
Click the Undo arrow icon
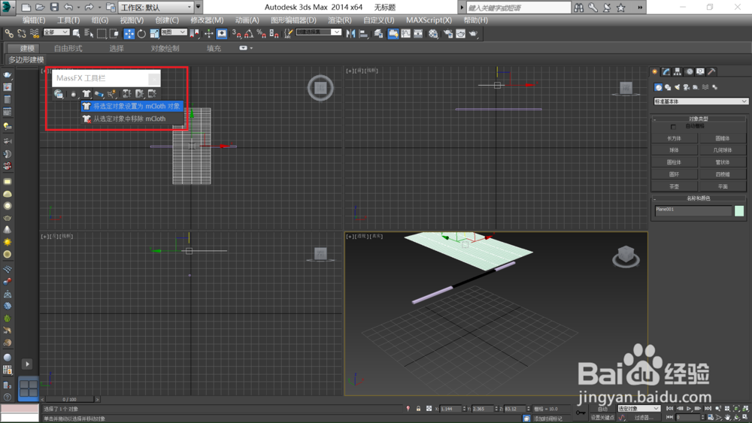tap(68, 8)
